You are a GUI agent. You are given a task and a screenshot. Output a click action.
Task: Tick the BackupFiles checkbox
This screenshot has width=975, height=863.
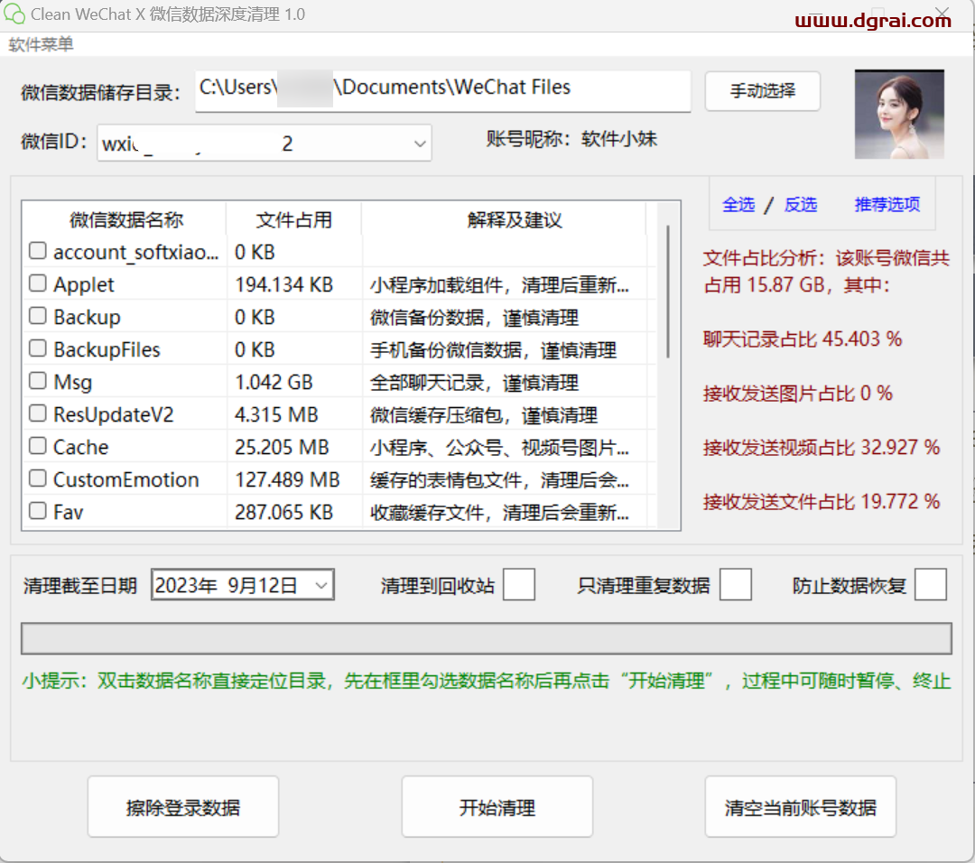click(x=38, y=348)
